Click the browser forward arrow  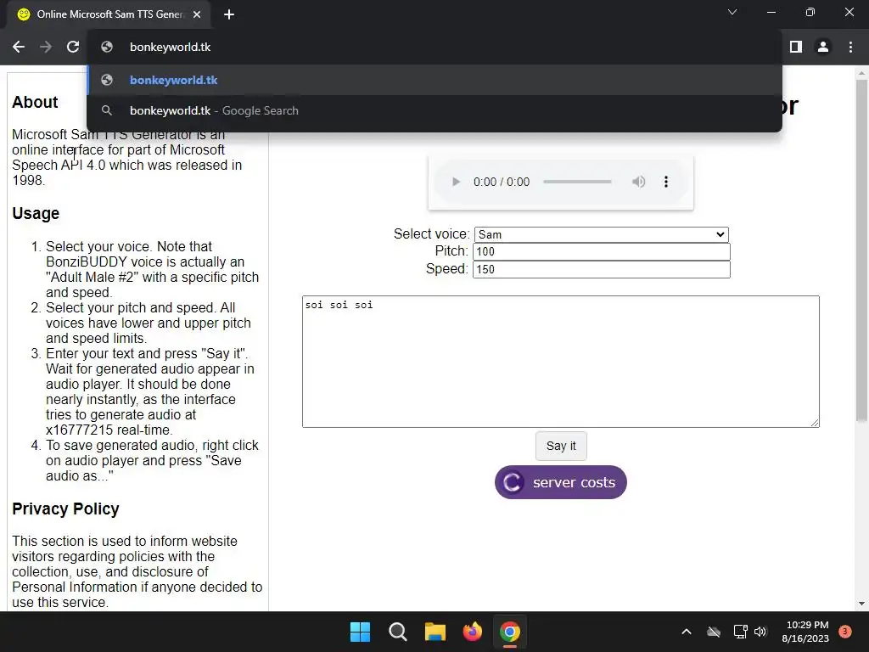pyautogui.click(x=46, y=48)
